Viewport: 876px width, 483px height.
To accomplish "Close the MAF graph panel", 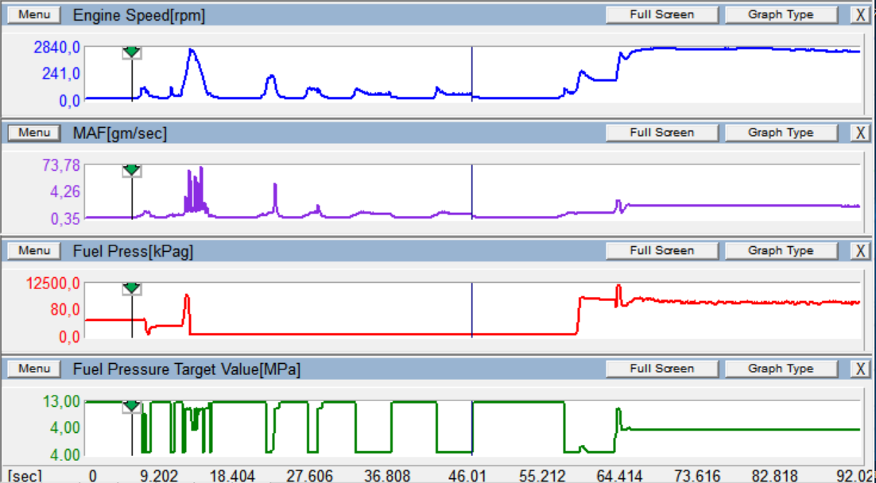I will tap(859, 133).
